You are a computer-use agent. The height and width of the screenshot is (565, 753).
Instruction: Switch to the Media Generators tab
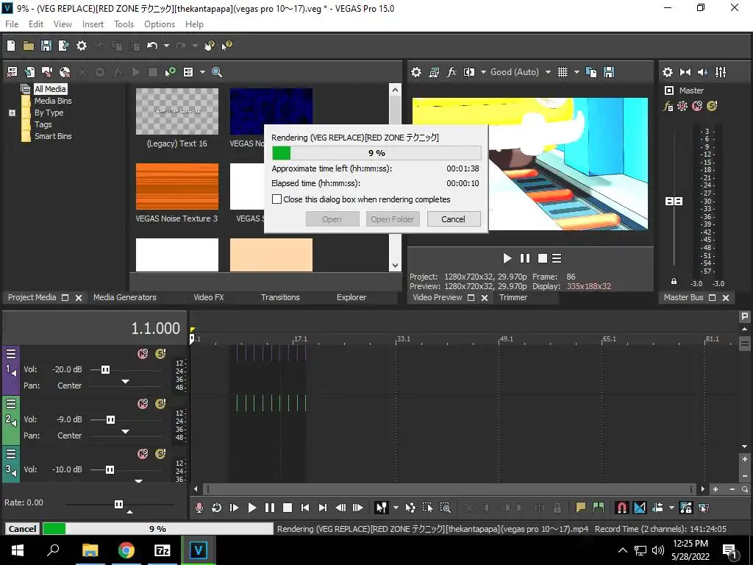pyautogui.click(x=125, y=297)
